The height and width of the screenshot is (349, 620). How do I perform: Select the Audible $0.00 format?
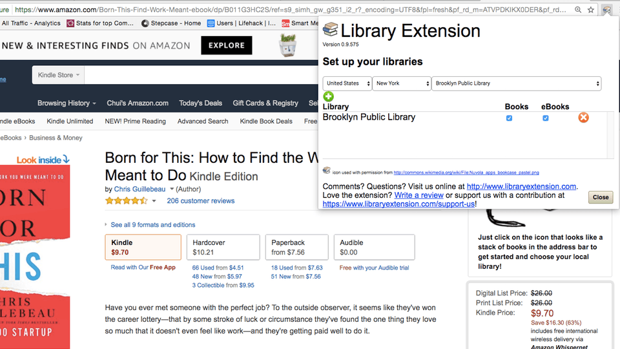click(375, 248)
